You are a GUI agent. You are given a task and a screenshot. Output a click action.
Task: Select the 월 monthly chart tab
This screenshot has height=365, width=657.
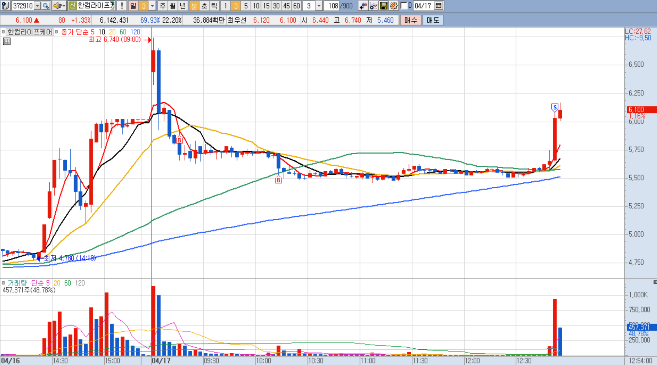[173, 6]
